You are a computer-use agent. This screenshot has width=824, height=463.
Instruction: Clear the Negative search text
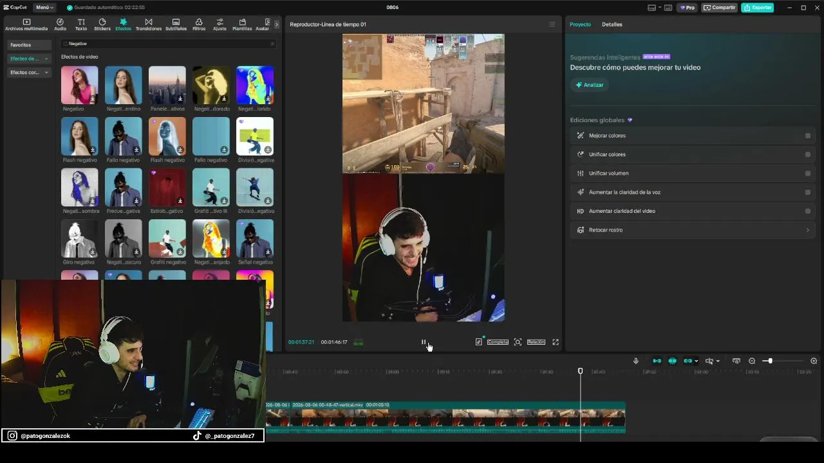pos(272,44)
